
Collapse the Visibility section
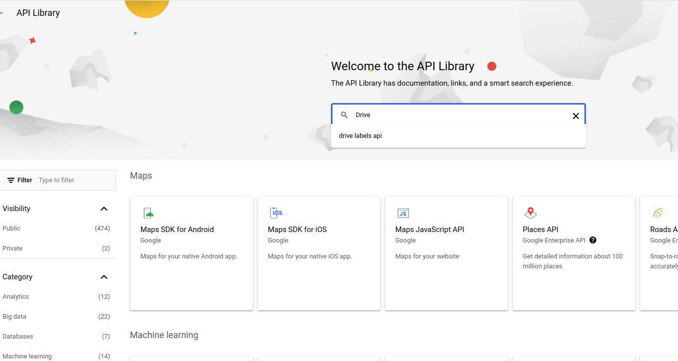tap(104, 209)
